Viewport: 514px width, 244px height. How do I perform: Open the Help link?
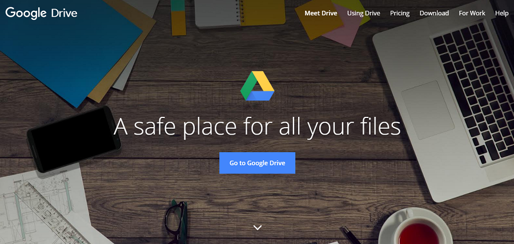(x=501, y=13)
